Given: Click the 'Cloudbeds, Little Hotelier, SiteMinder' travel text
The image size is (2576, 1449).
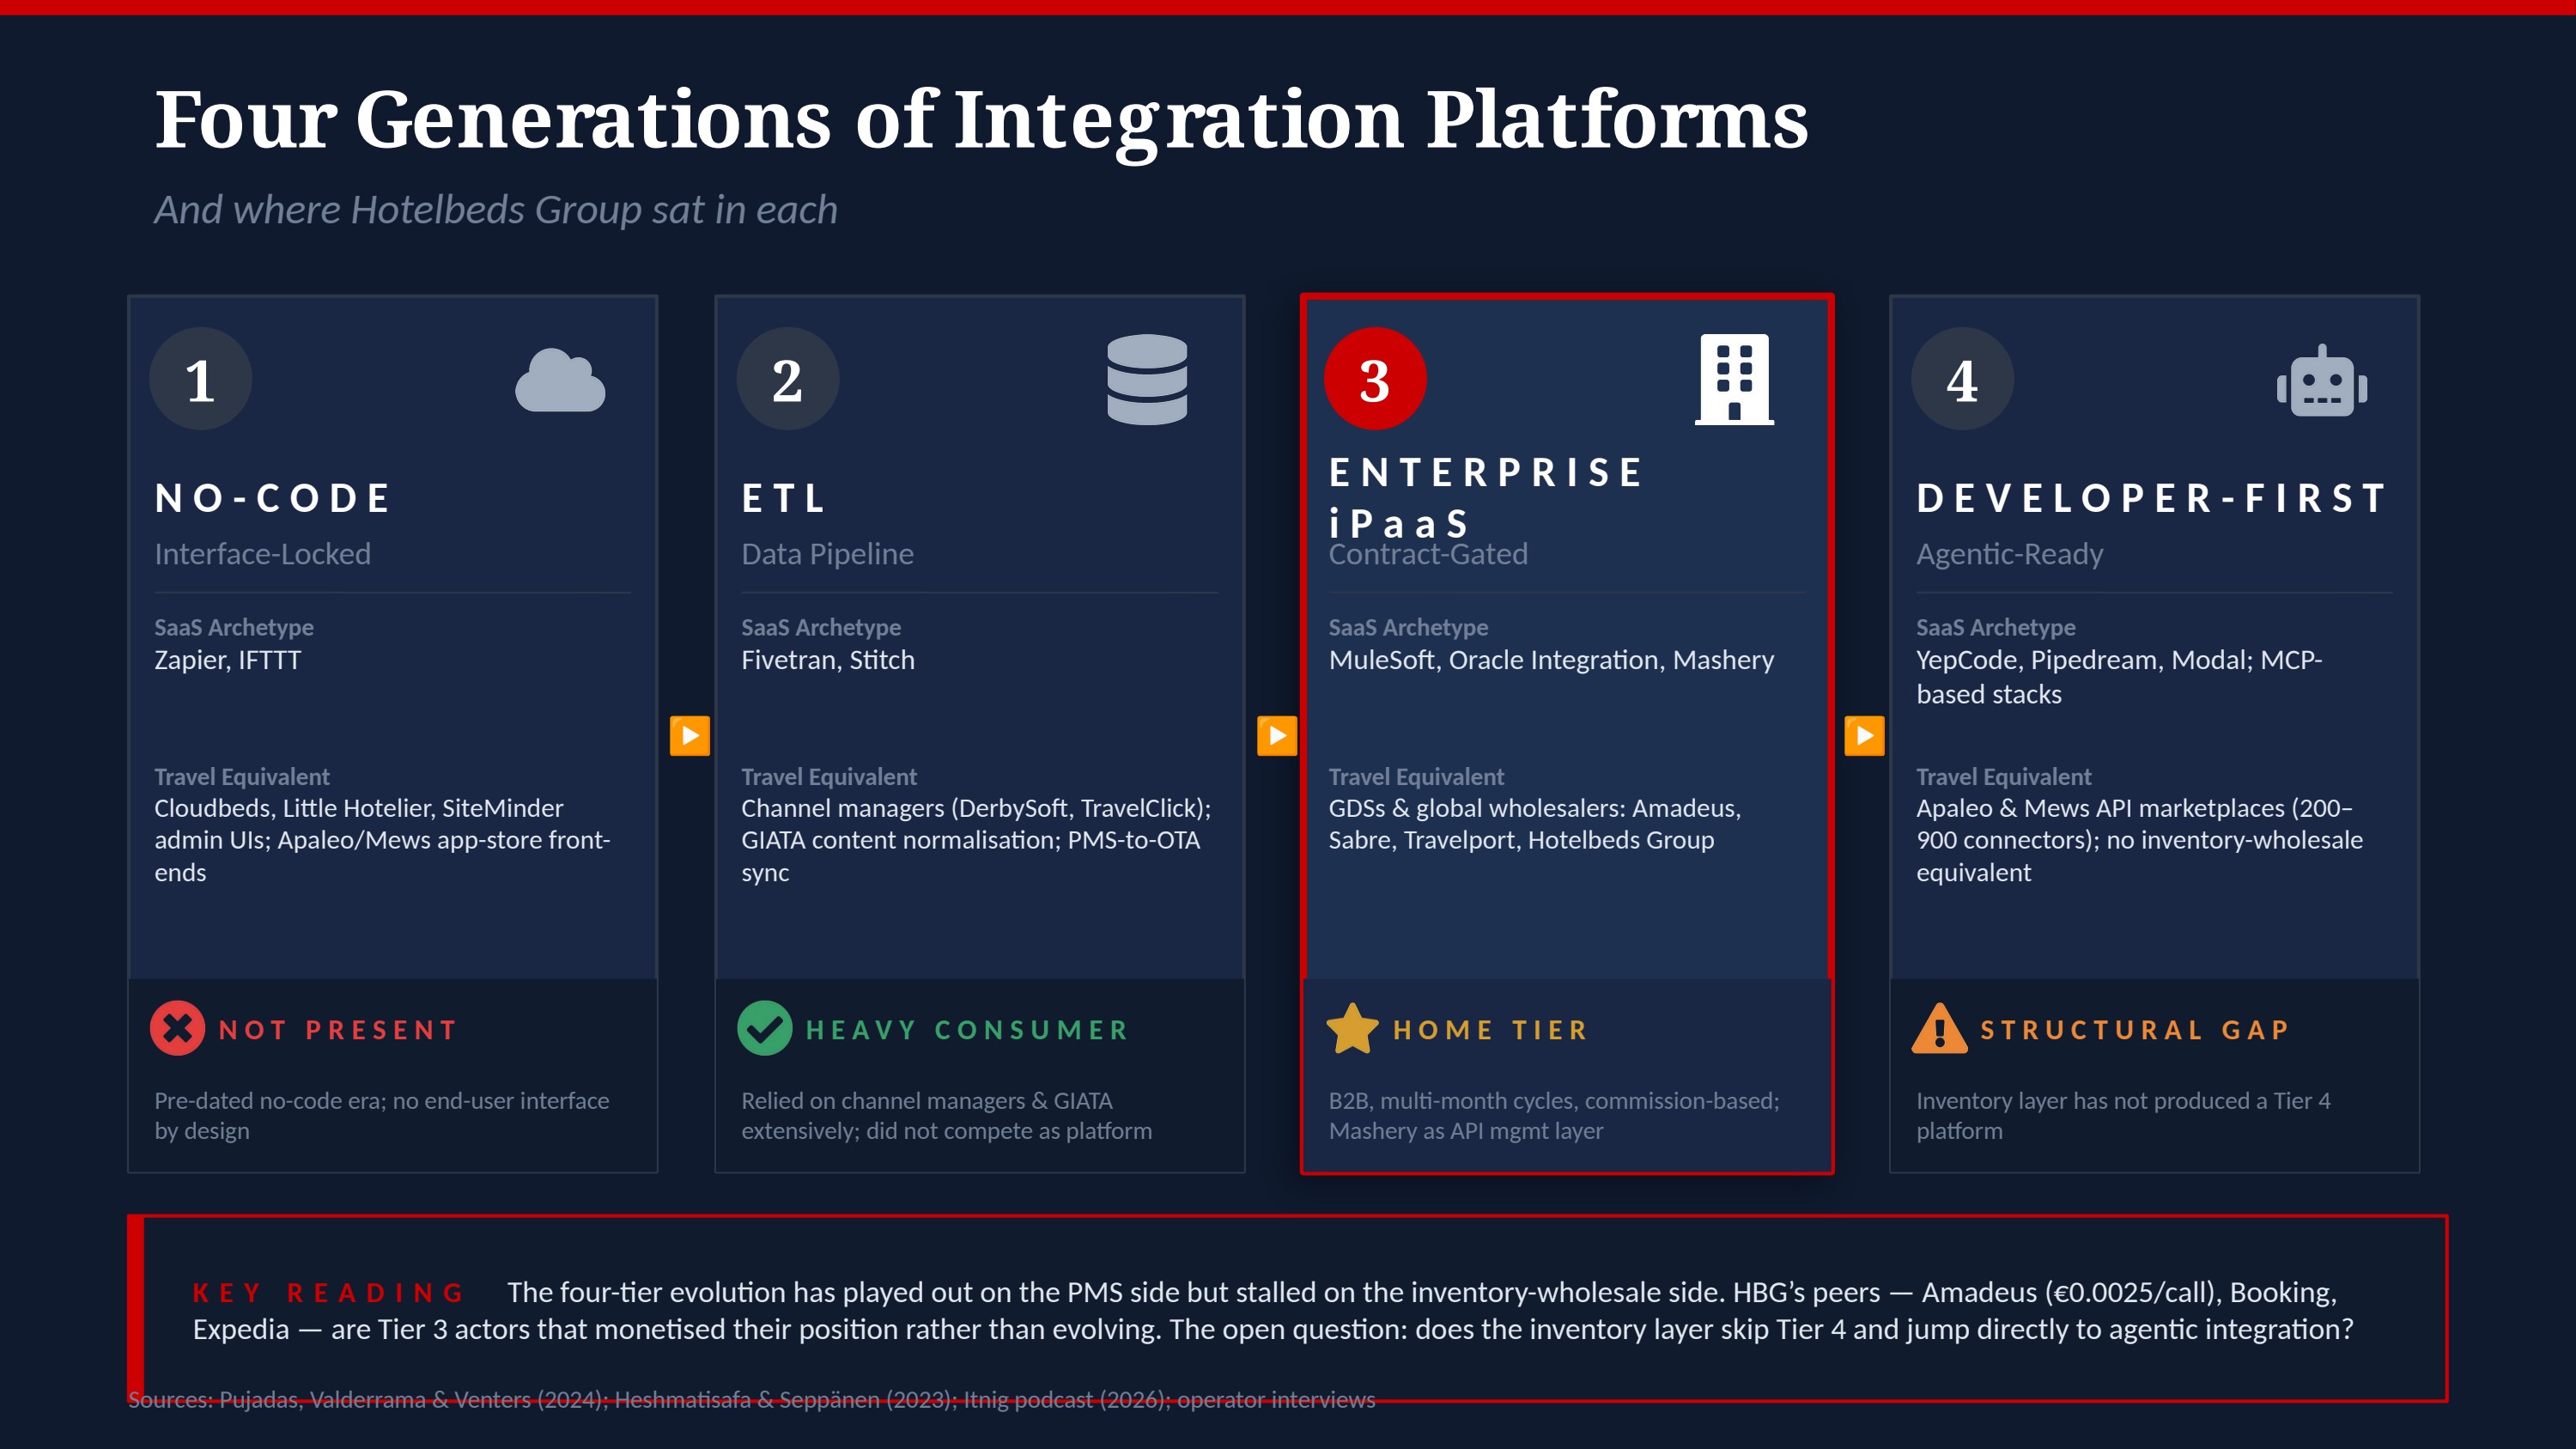Looking at the screenshot, I should pos(382,840).
